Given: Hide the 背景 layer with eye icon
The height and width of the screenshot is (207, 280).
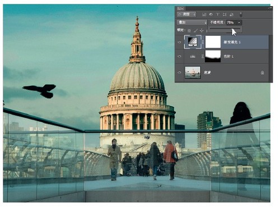Looking at the screenshot, I should (x=179, y=72).
